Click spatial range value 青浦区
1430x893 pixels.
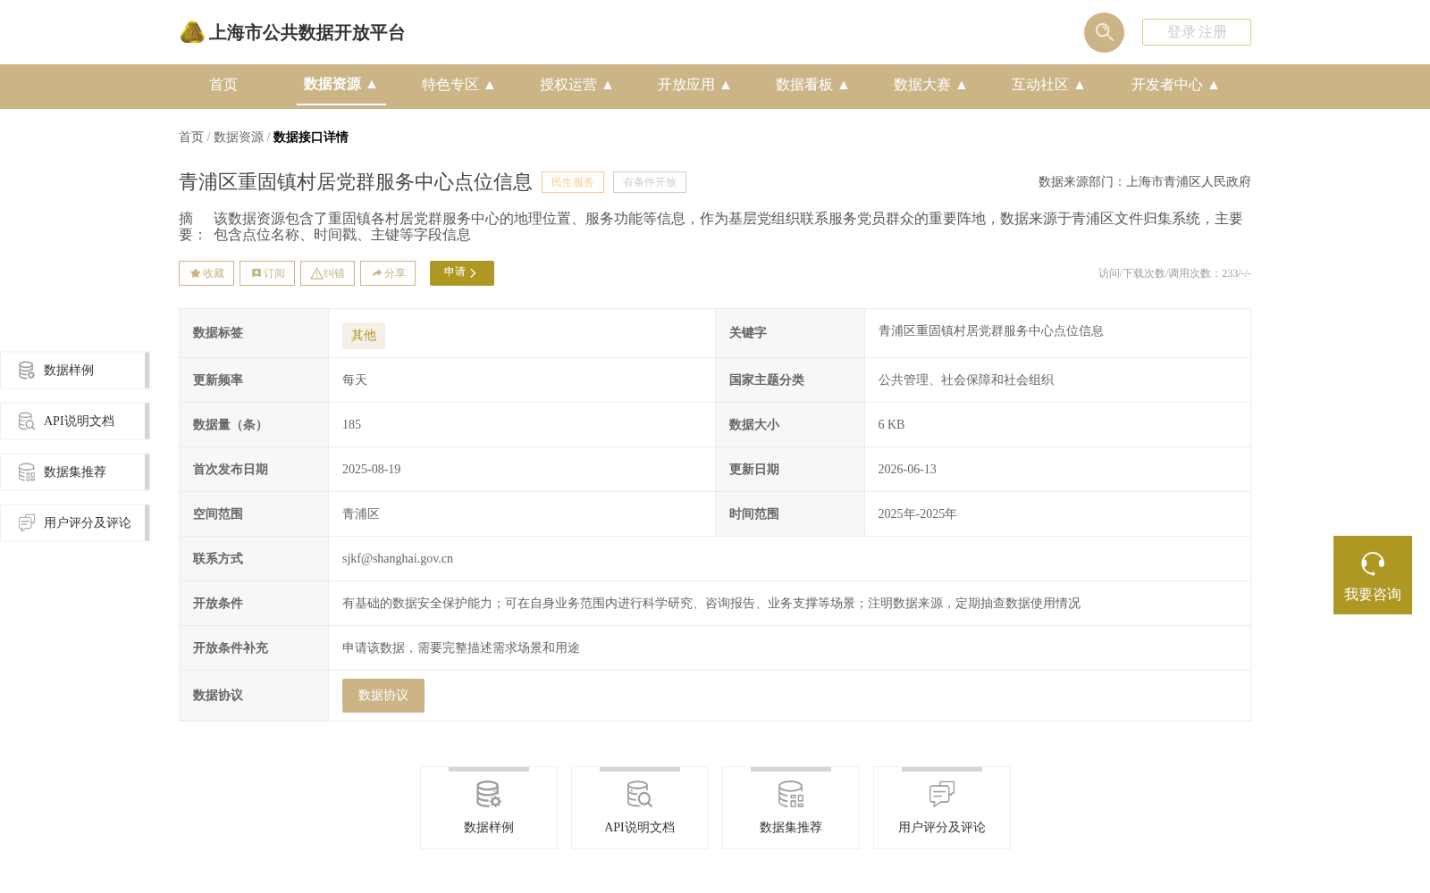click(361, 514)
